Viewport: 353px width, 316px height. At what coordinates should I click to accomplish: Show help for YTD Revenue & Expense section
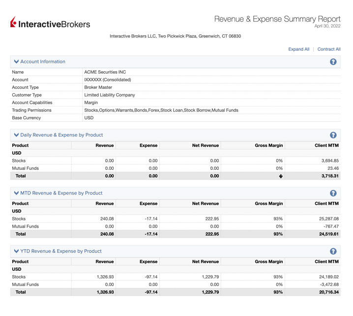tap(333, 251)
